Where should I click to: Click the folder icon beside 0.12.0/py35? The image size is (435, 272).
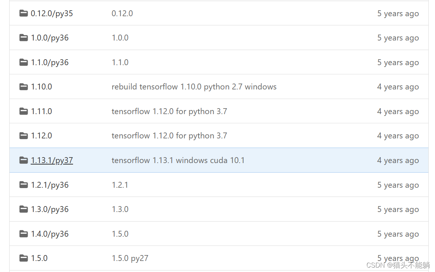coord(24,13)
